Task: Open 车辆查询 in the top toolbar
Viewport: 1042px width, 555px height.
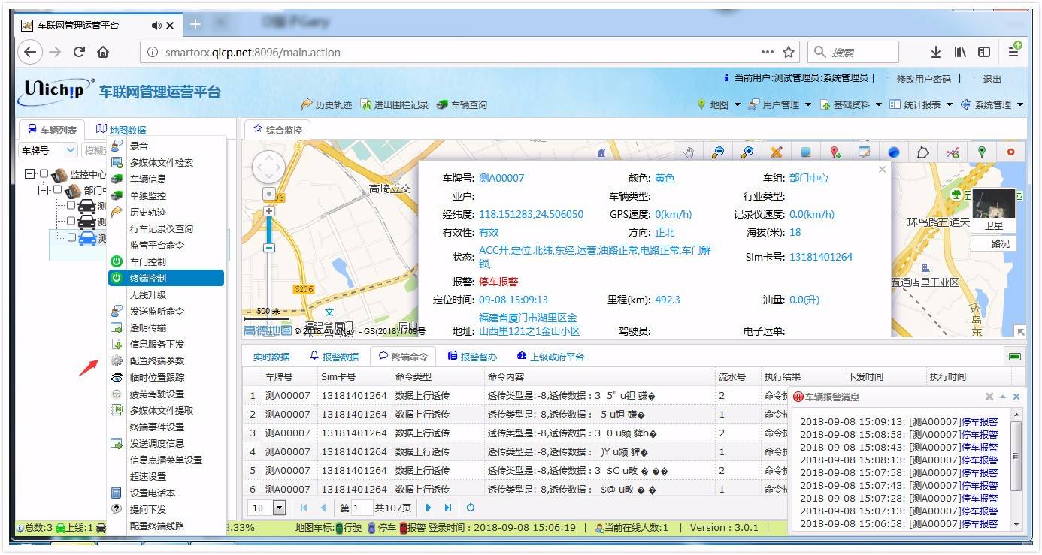Action: coord(462,105)
